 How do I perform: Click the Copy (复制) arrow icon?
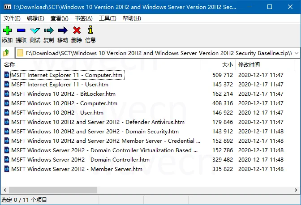tap(49, 30)
